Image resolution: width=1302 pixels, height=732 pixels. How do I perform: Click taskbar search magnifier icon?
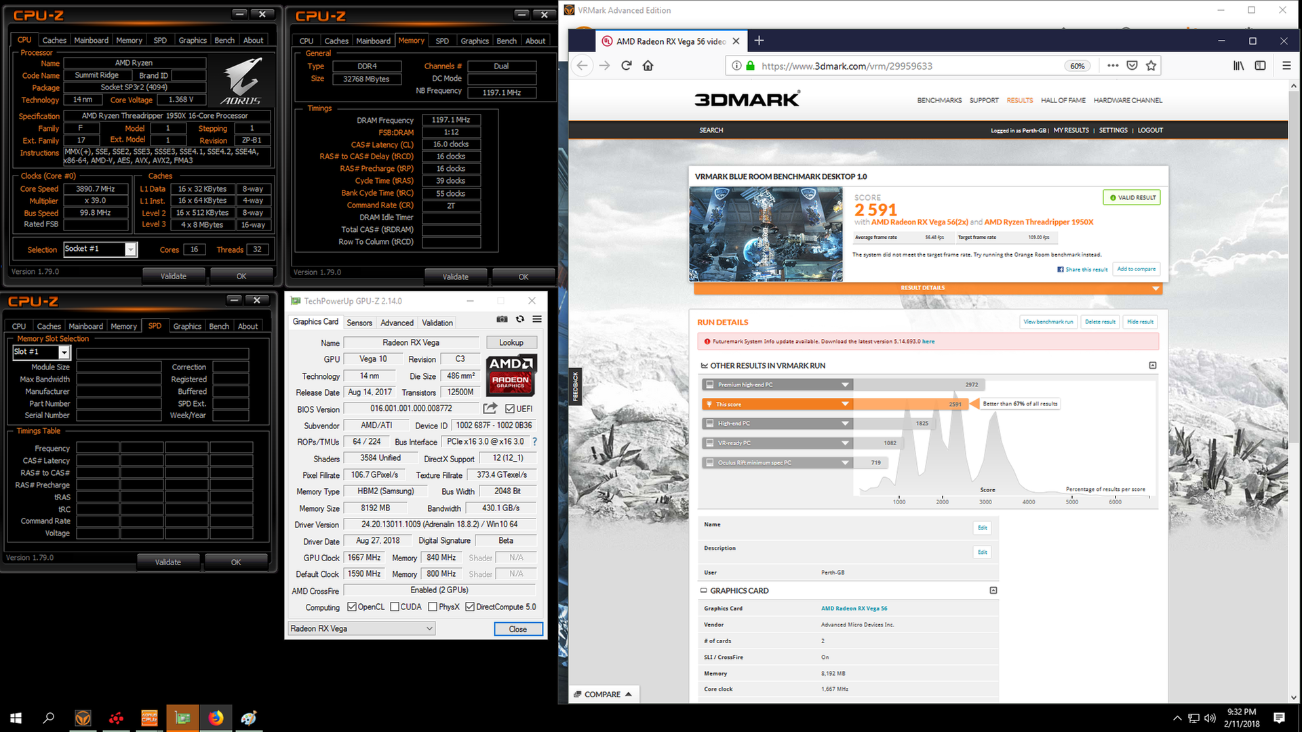[x=49, y=718]
